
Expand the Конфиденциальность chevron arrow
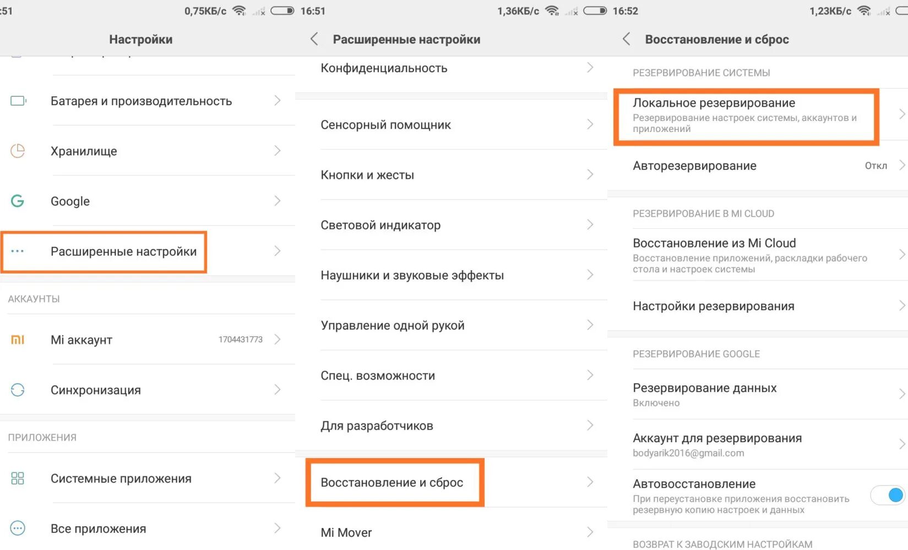coord(590,68)
